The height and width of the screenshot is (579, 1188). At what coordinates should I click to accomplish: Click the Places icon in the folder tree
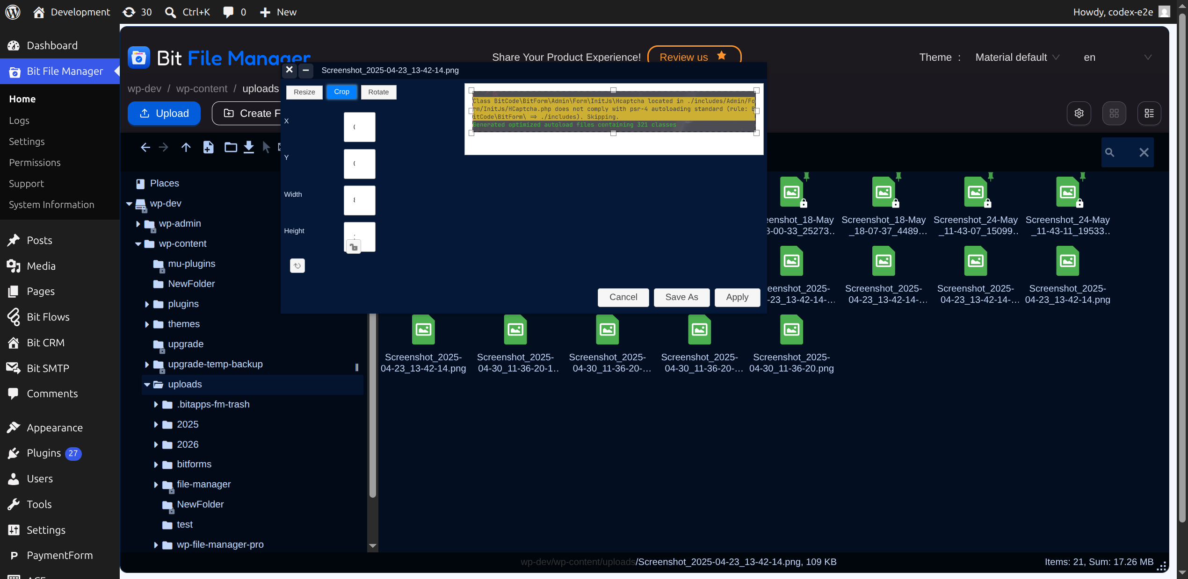140,184
